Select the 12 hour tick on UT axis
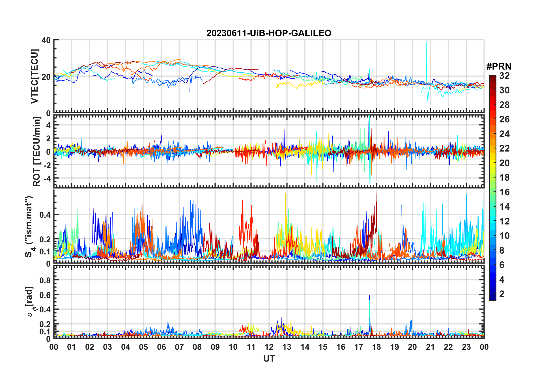 click(x=269, y=347)
